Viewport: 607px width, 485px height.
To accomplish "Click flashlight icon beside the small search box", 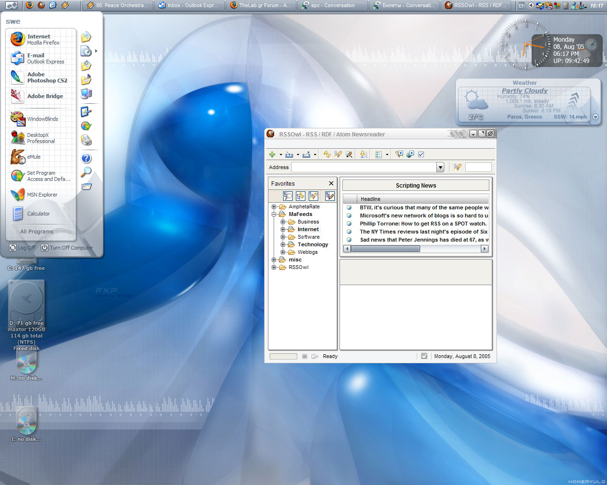I will click(x=457, y=167).
